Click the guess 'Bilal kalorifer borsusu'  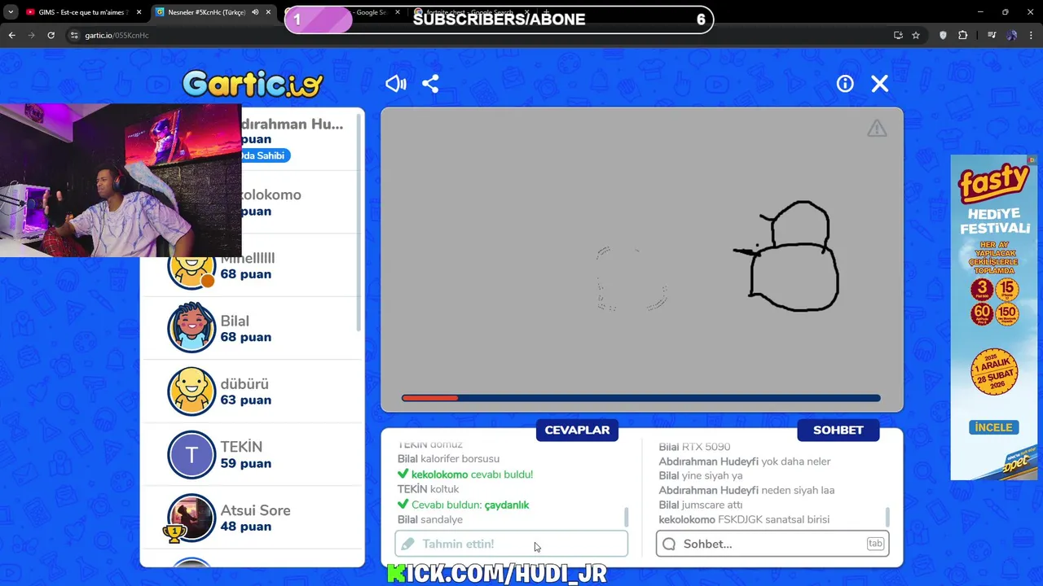(x=449, y=459)
